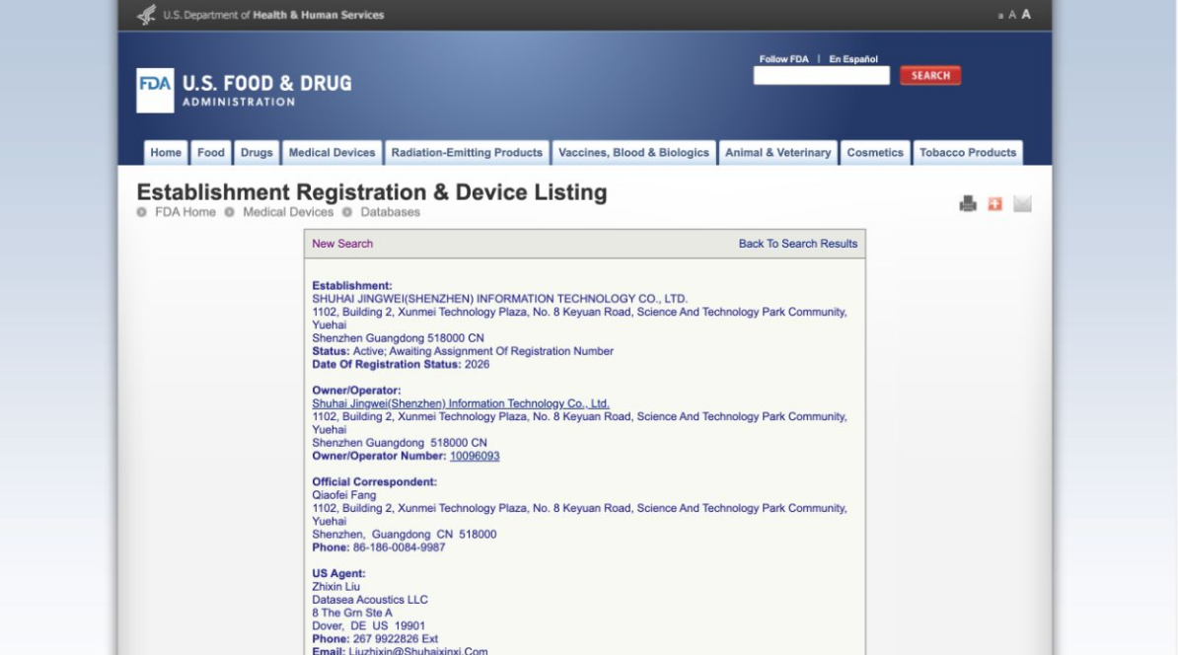Viewport: 1178px width, 655px height.
Task: Click US Agent phone 267 9922826
Action: click(396, 639)
